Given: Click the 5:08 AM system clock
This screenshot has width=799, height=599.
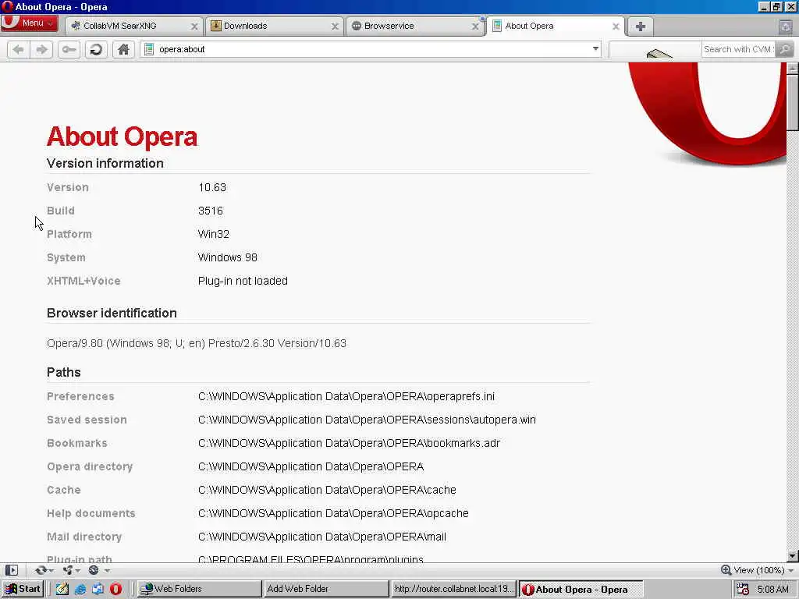Looking at the screenshot, I should [x=773, y=590].
